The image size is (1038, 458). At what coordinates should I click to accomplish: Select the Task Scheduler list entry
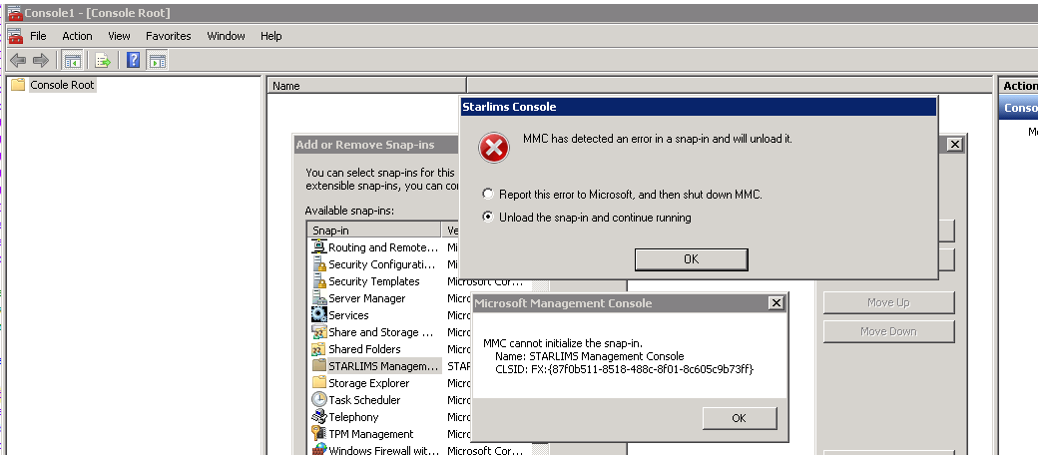pos(364,400)
